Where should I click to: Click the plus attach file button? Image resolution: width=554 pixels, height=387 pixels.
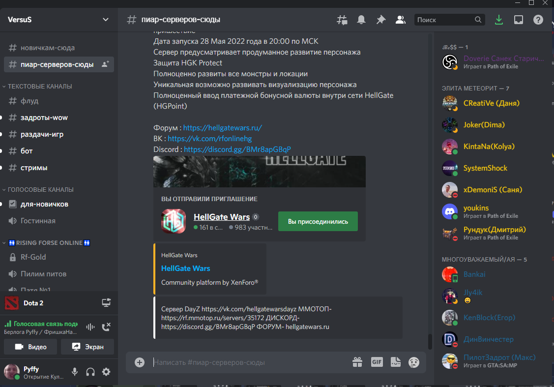point(140,362)
